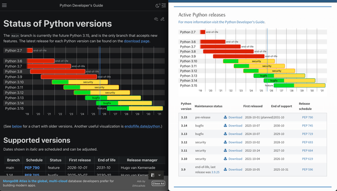Click the 'First release' column header
337x191 pixels.
click(80, 160)
